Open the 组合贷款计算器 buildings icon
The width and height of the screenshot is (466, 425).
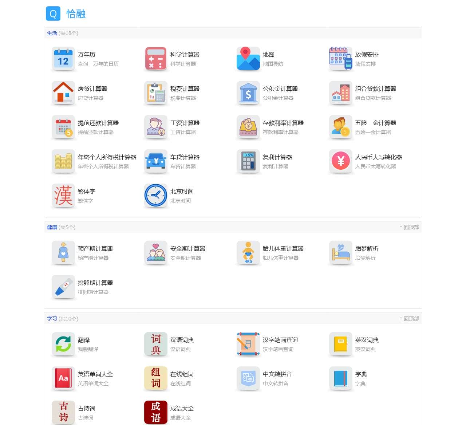[x=341, y=93]
